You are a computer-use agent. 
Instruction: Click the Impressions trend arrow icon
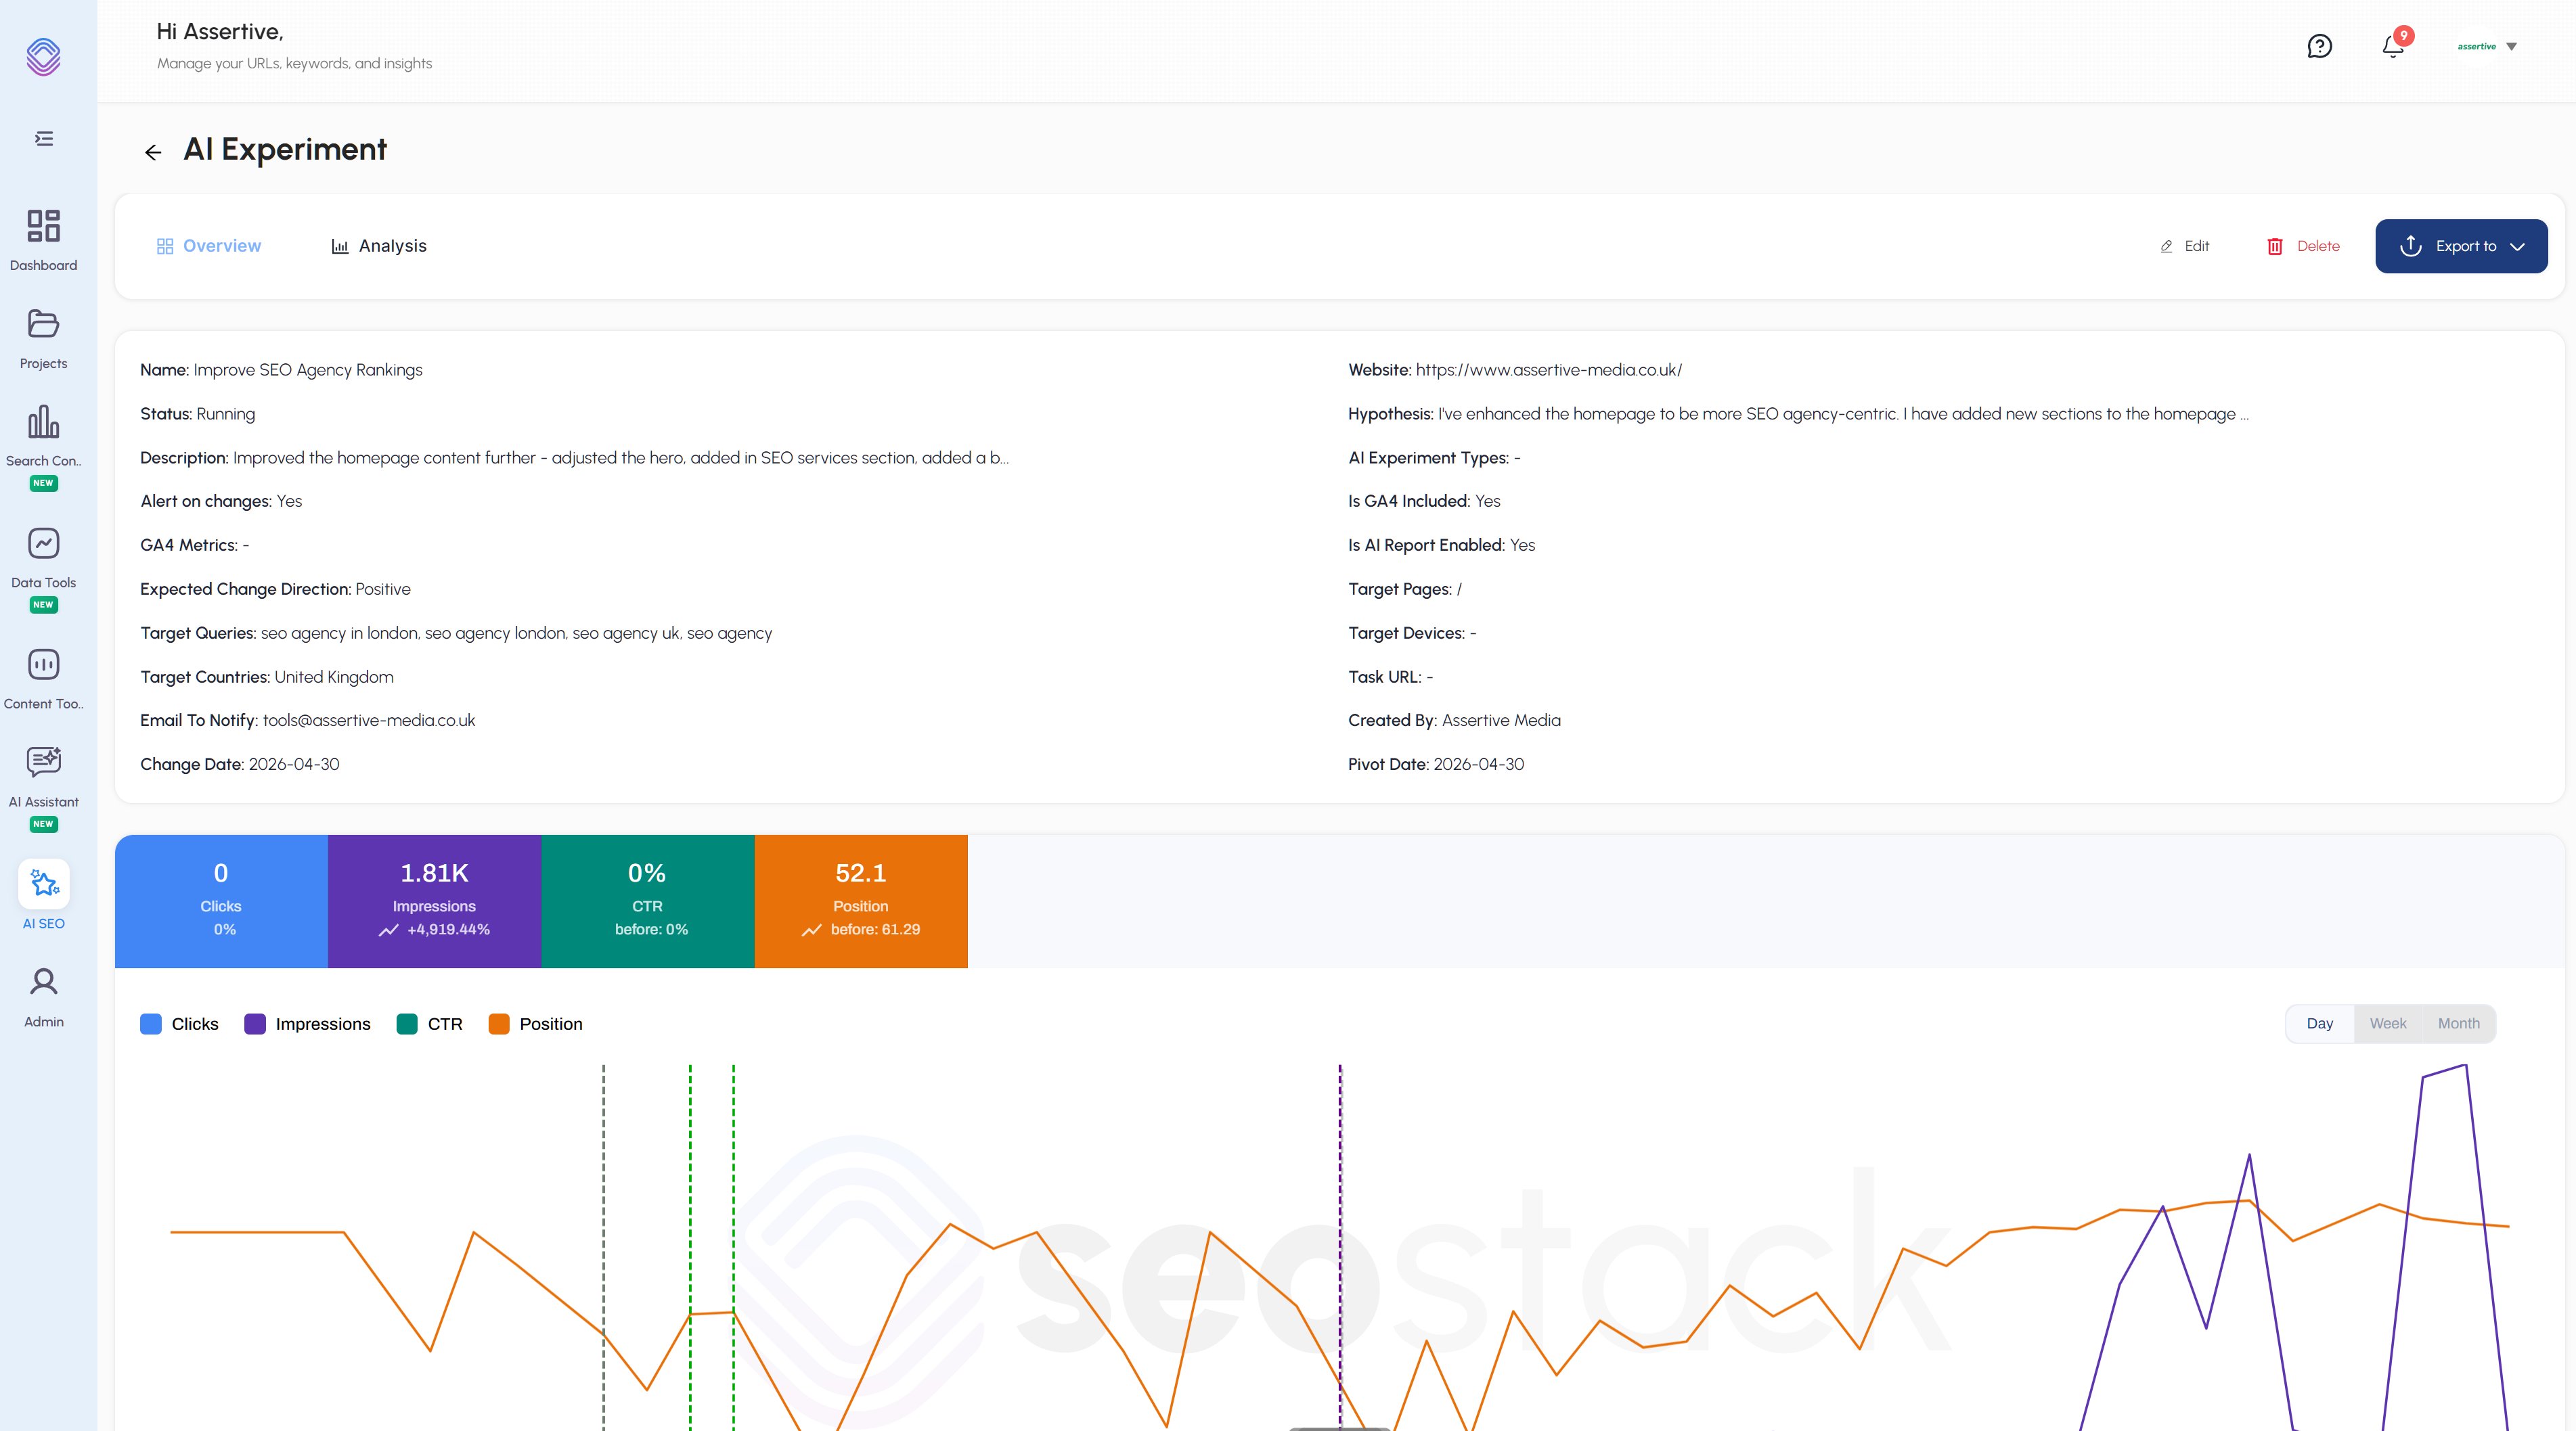tap(388, 930)
